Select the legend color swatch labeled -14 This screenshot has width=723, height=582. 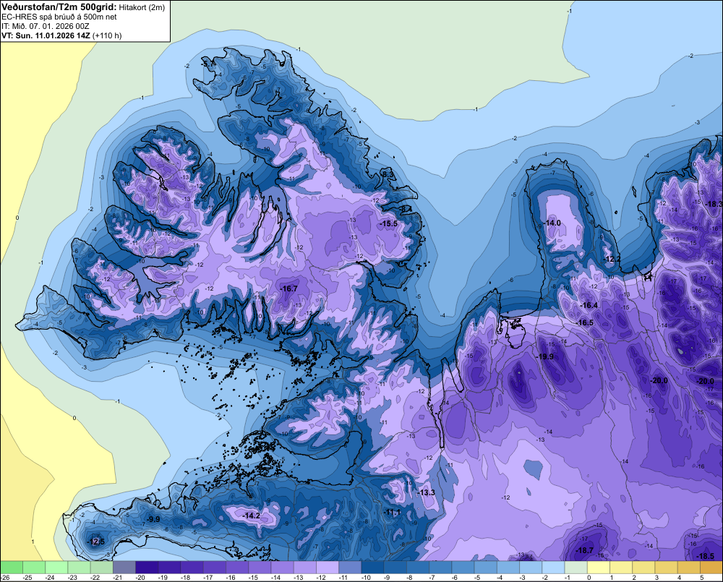click(x=283, y=568)
